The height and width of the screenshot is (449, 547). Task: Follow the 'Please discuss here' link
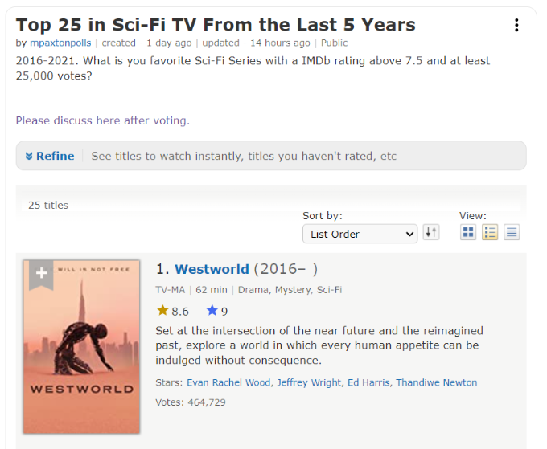coord(102,120)
